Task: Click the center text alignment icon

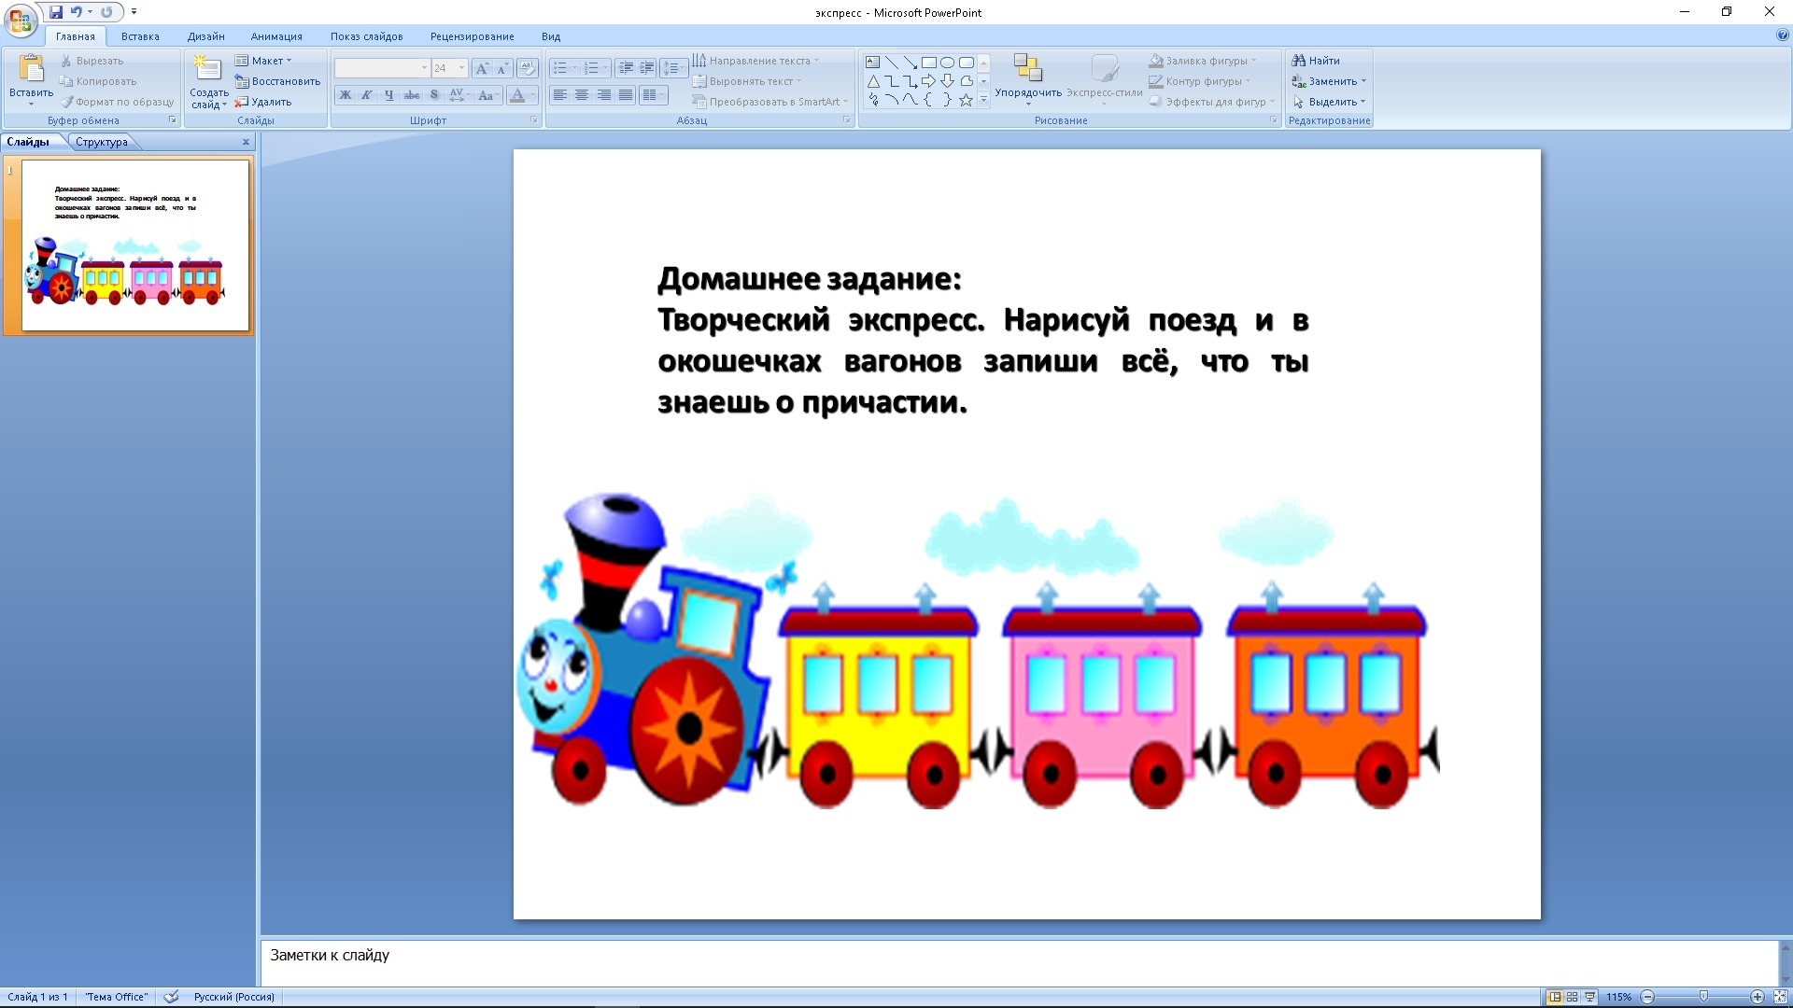Action: tap(582, 95)
